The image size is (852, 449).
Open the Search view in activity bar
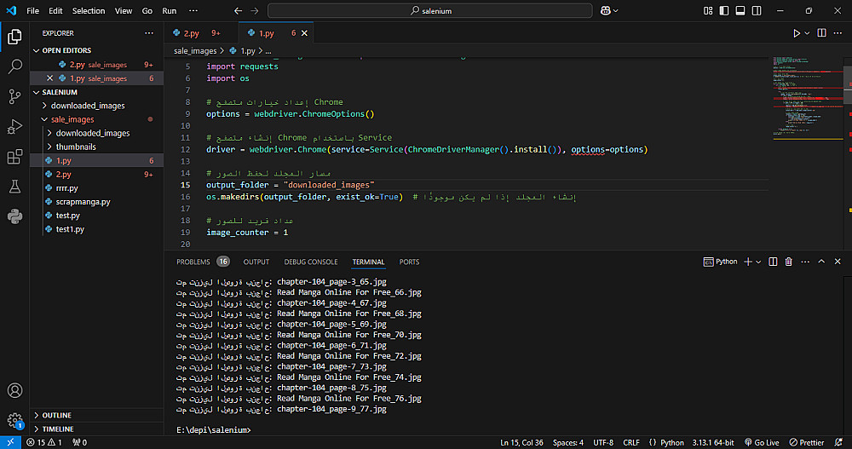[14, 66]
